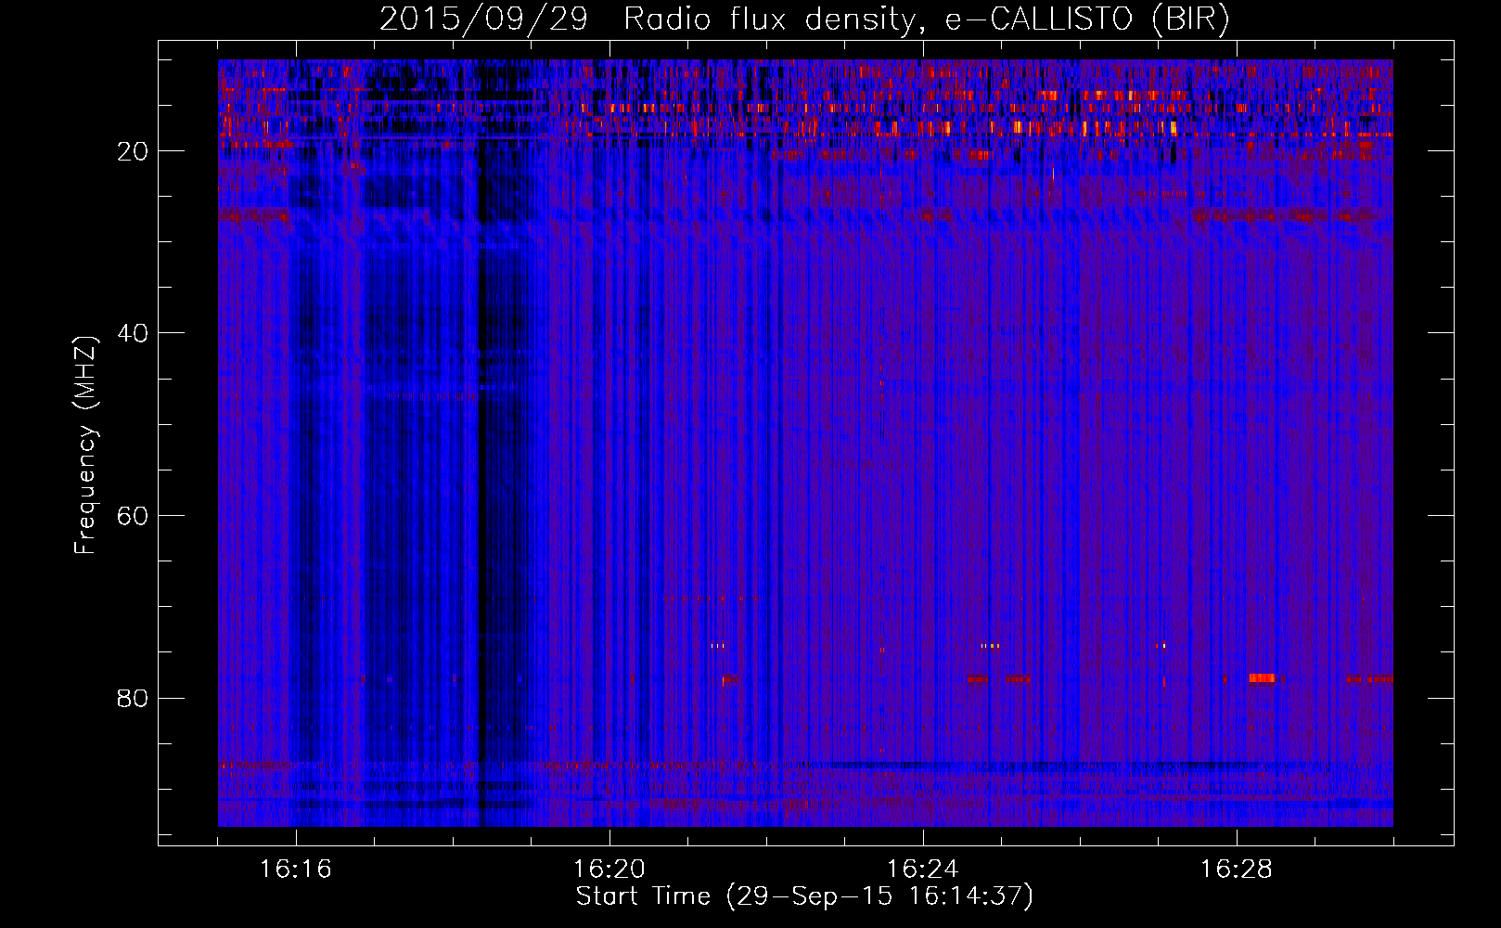Viewport: 1501px width, 928px height.
Task: Click the 20 MHz frequency tick label
Action: [133, 151]
